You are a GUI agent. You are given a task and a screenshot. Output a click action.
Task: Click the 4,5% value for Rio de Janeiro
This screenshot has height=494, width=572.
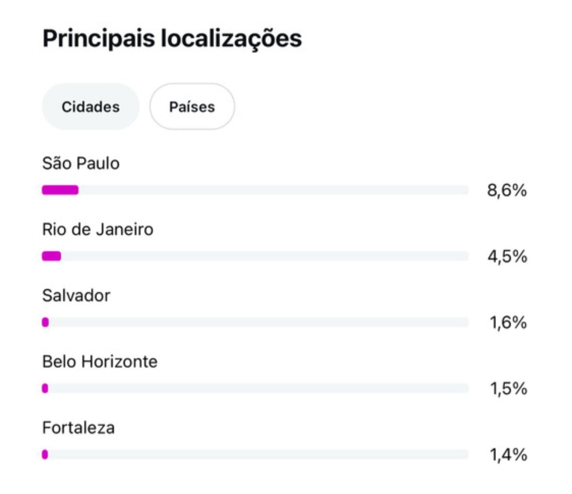click(x=507, y=256)
